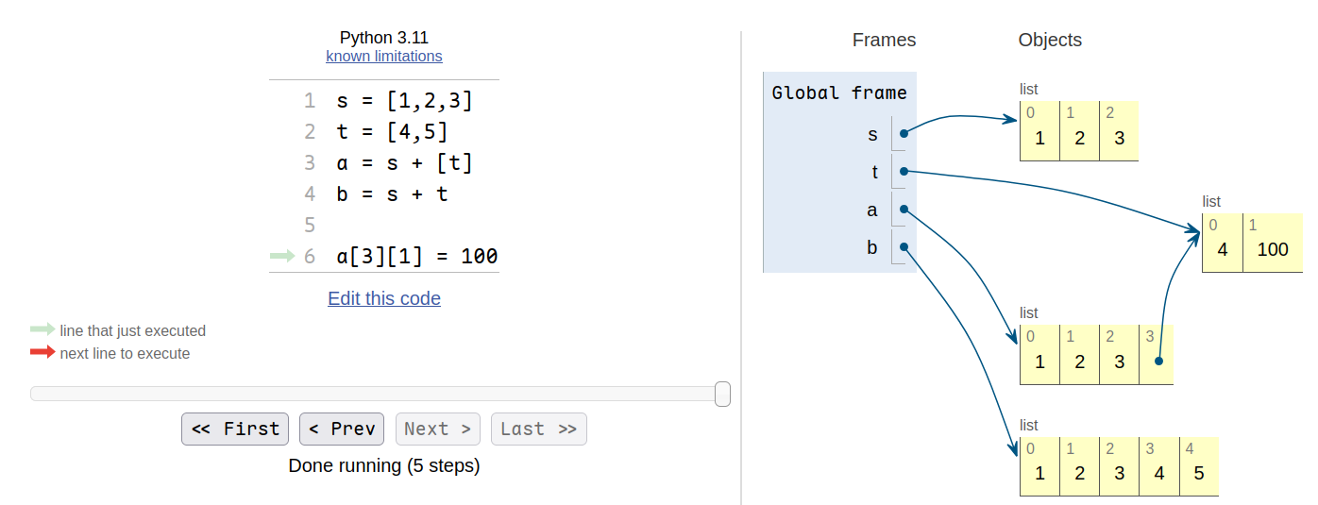
Task: Click the pointer dot in list index 3
Action: pos(1158,361)
